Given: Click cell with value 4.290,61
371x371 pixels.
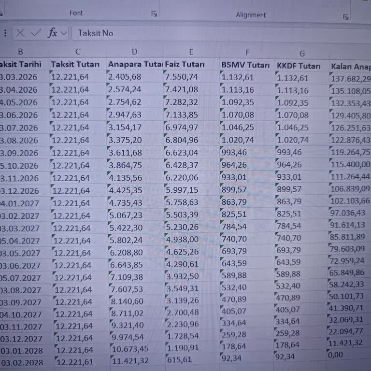Looking at the screenshot, I should (193, 264).
